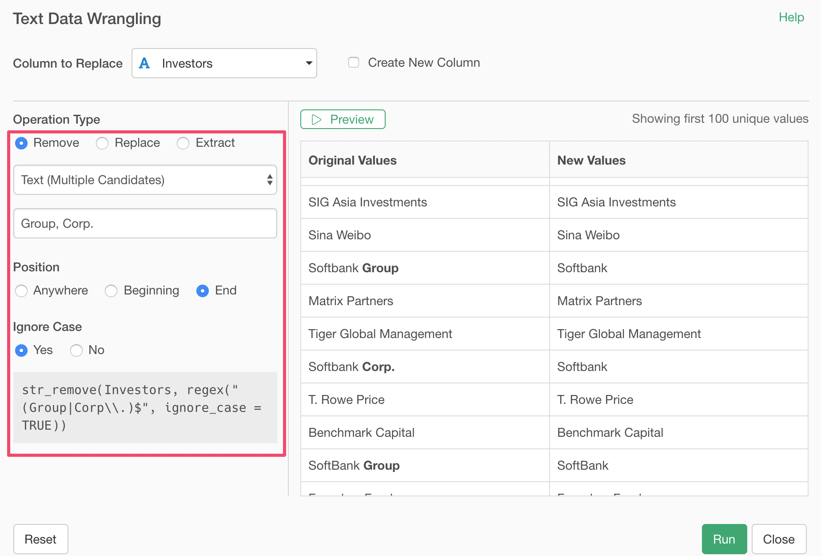Click the Preview play triangle icon

[x=316, y=119]
